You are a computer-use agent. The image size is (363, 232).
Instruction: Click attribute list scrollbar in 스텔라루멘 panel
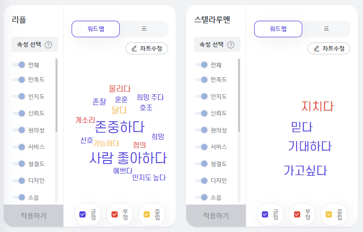pos(239,95)
